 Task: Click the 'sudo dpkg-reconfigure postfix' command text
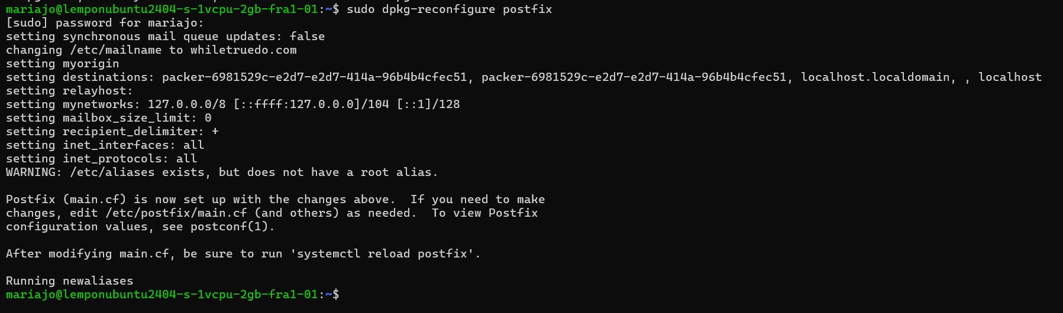(x=449, y=9)
